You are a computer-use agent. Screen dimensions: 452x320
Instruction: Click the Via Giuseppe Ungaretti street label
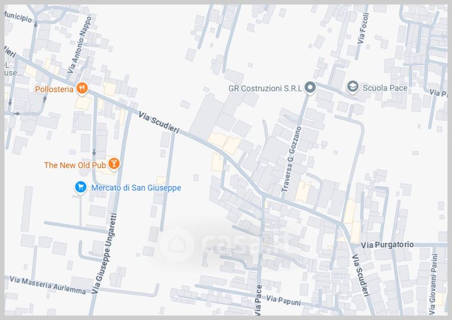click(105, 253)
